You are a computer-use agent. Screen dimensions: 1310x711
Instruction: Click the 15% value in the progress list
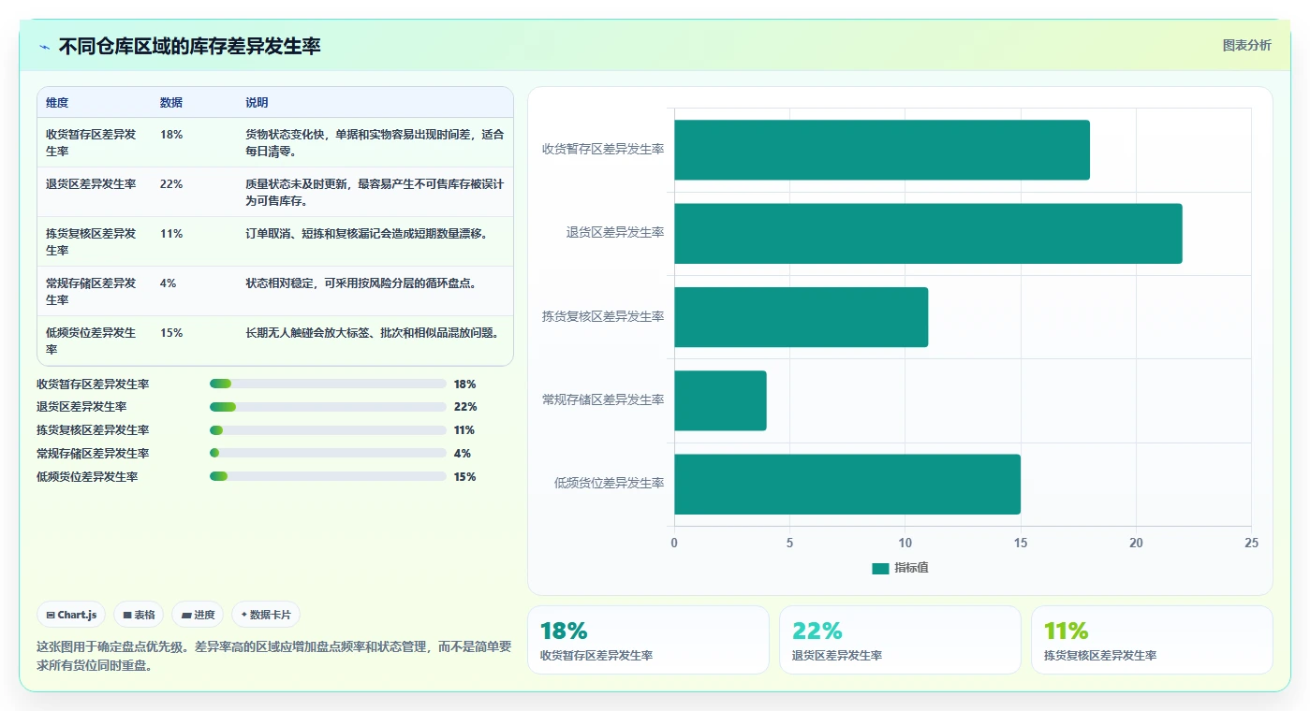tap(465, 477)
